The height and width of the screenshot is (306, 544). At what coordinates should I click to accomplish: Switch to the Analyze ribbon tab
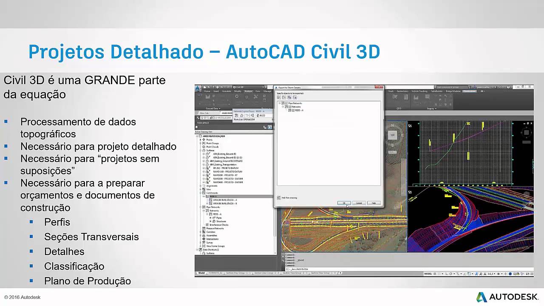coord(248,91)
